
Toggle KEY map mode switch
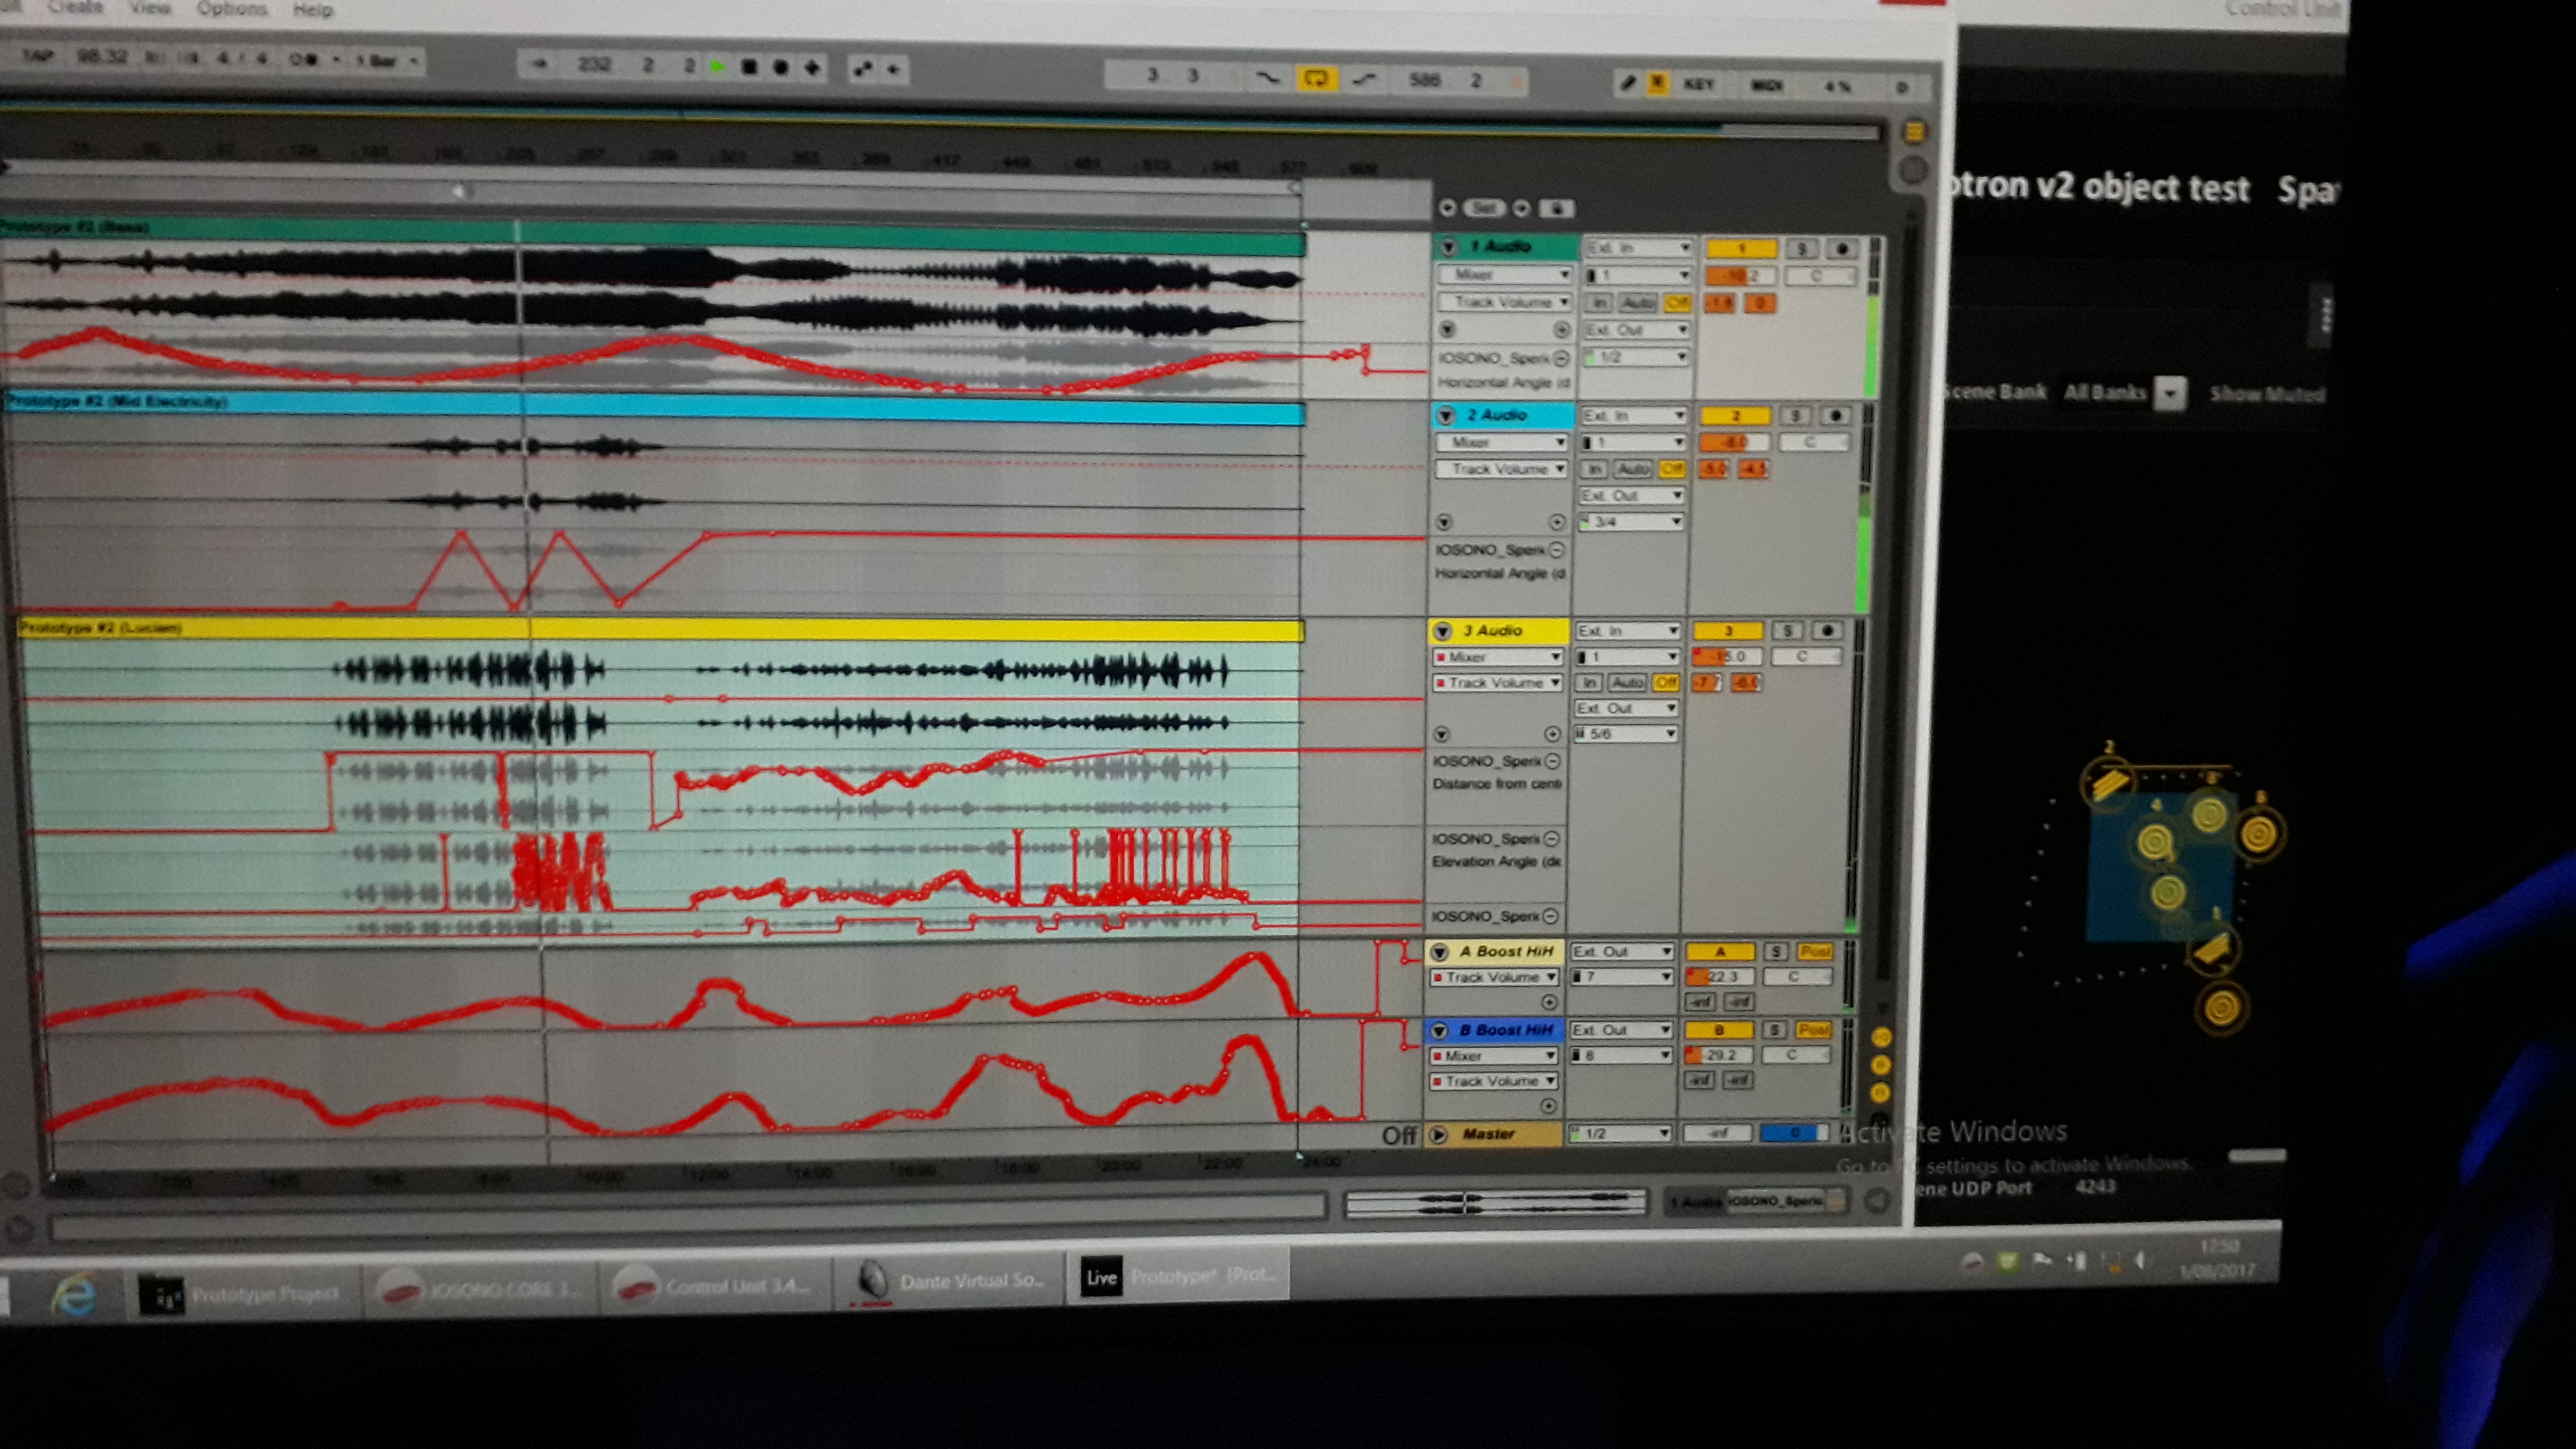click(x=1699, y=85)
